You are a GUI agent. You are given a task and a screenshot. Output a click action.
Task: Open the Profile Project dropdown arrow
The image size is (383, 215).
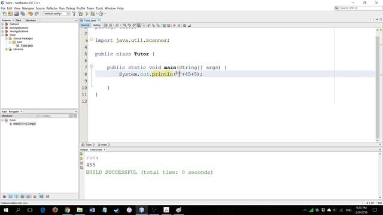tap(105, 14)
